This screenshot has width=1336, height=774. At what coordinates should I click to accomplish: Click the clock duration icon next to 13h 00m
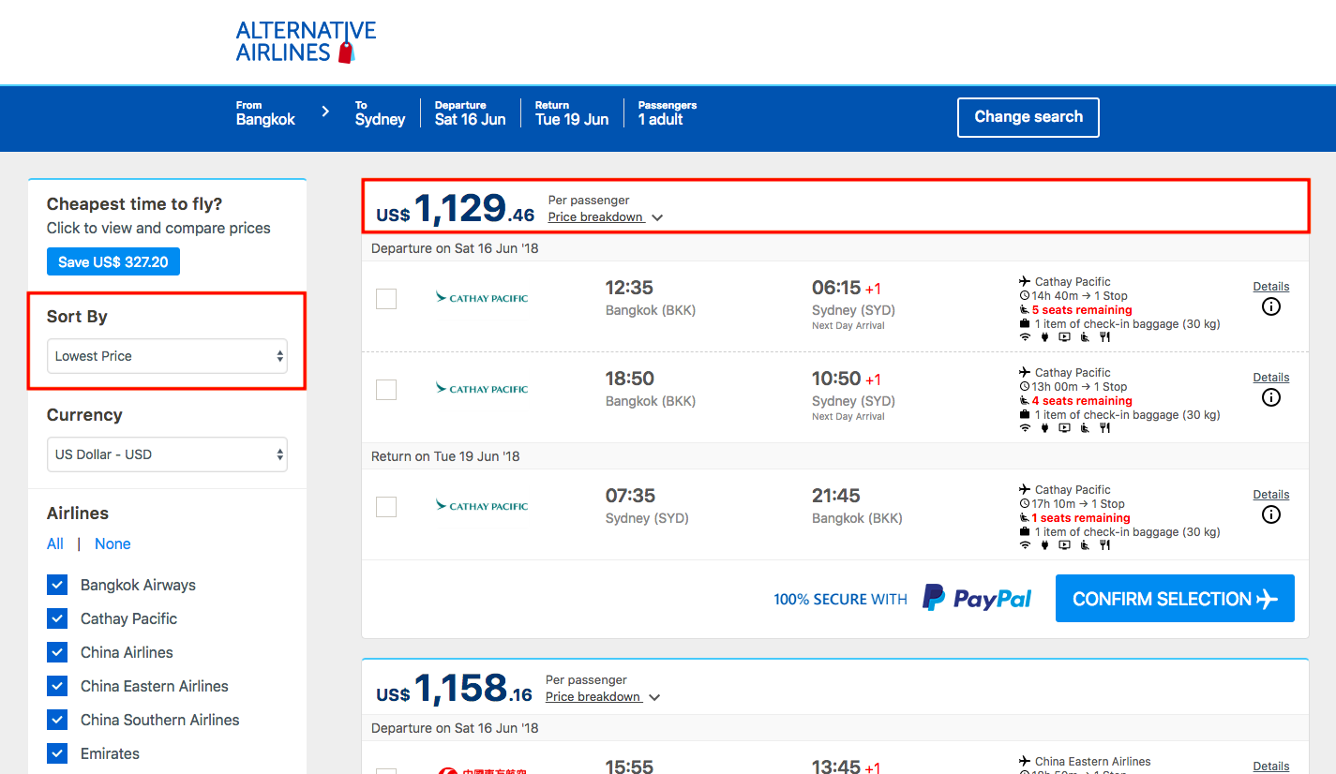[x=1025, y=386]
